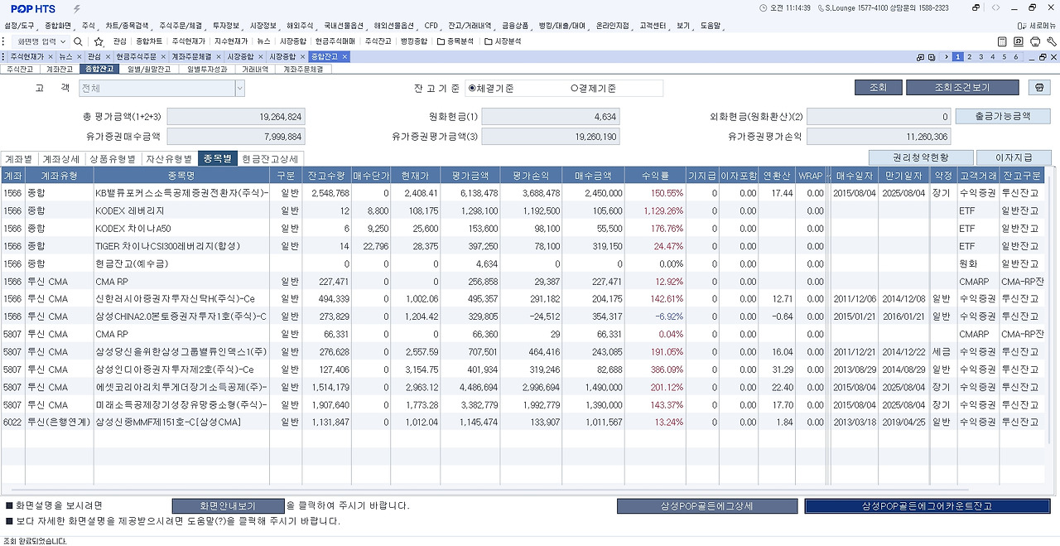The width and height of the screenshot is (1060, 546).
Task: Click the 화면안내보기 button
Action: click(228, 506)
